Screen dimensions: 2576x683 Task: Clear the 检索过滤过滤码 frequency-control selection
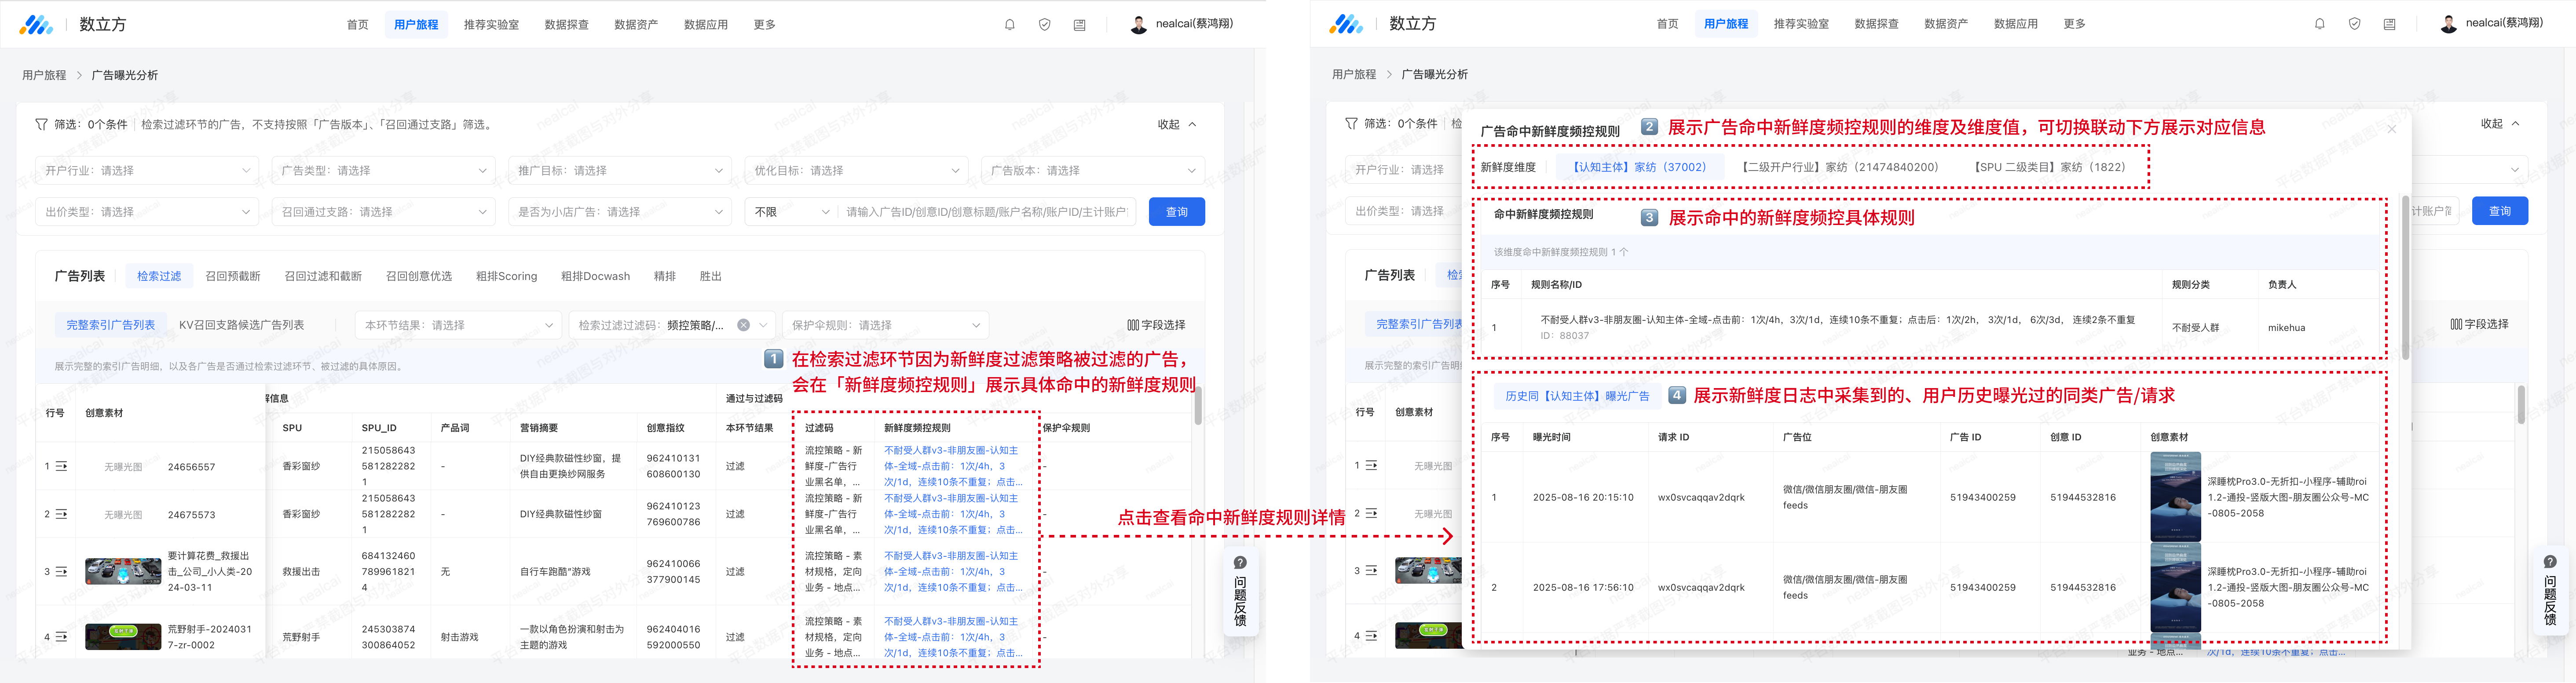pyautogui.click(x=743, y=326)
